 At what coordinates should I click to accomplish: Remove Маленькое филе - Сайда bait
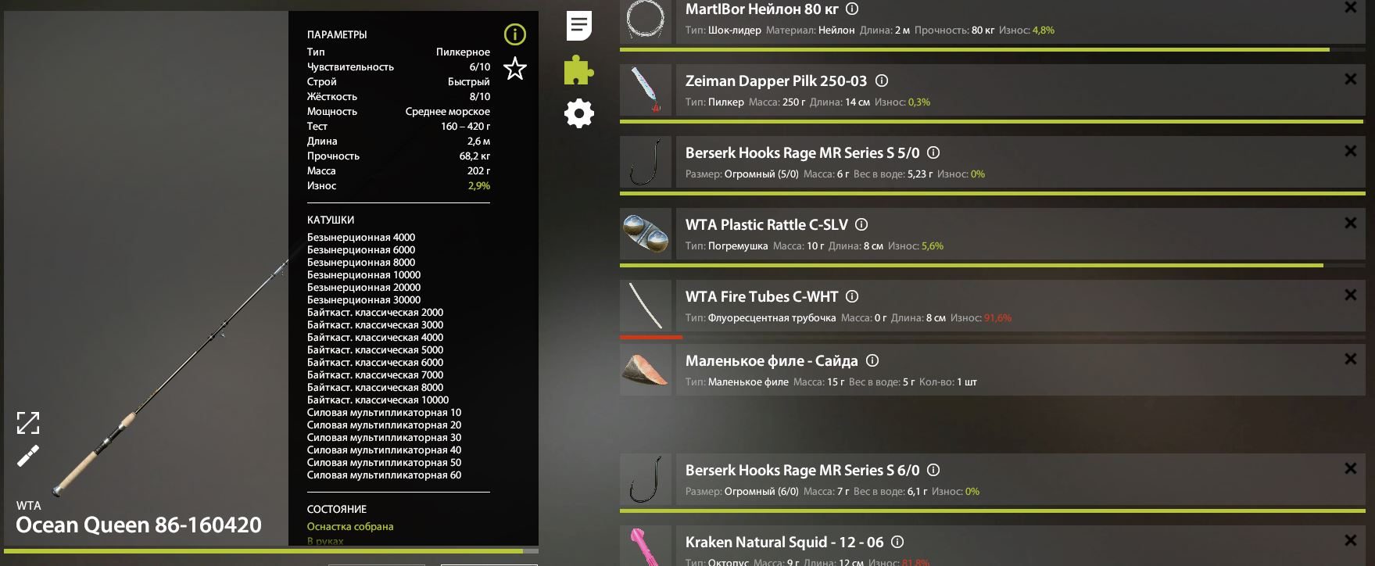pyautogui.click(x=1350, y=359)
